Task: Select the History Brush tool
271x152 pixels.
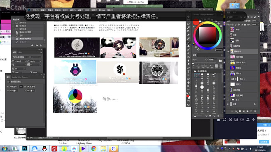Action: coord(188,50)
